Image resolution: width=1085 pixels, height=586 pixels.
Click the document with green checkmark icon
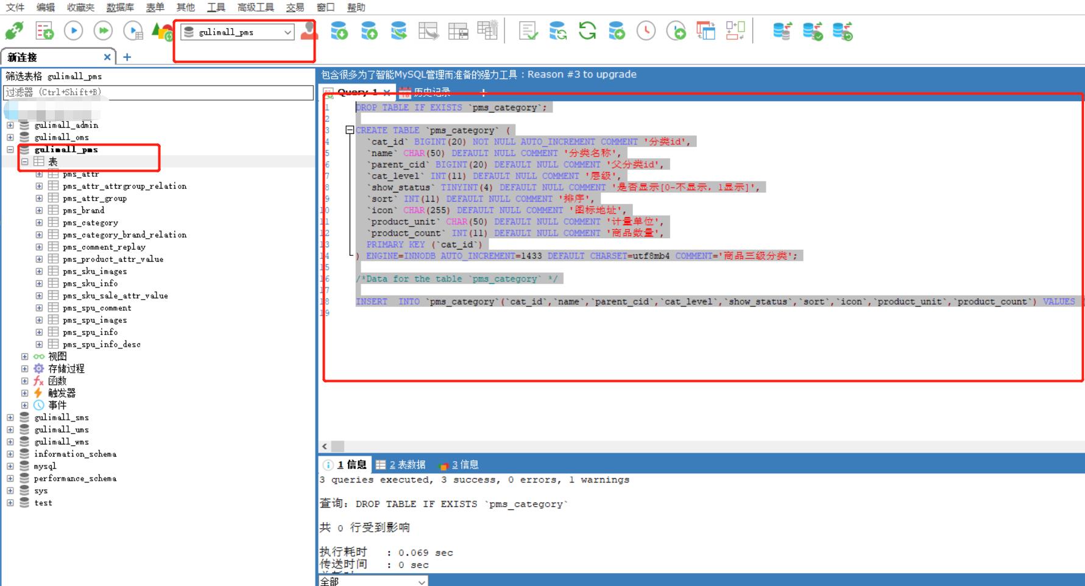[528, 30]
